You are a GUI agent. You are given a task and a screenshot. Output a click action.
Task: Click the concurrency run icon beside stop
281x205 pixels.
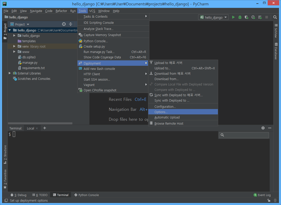click(x=260, y=17)
